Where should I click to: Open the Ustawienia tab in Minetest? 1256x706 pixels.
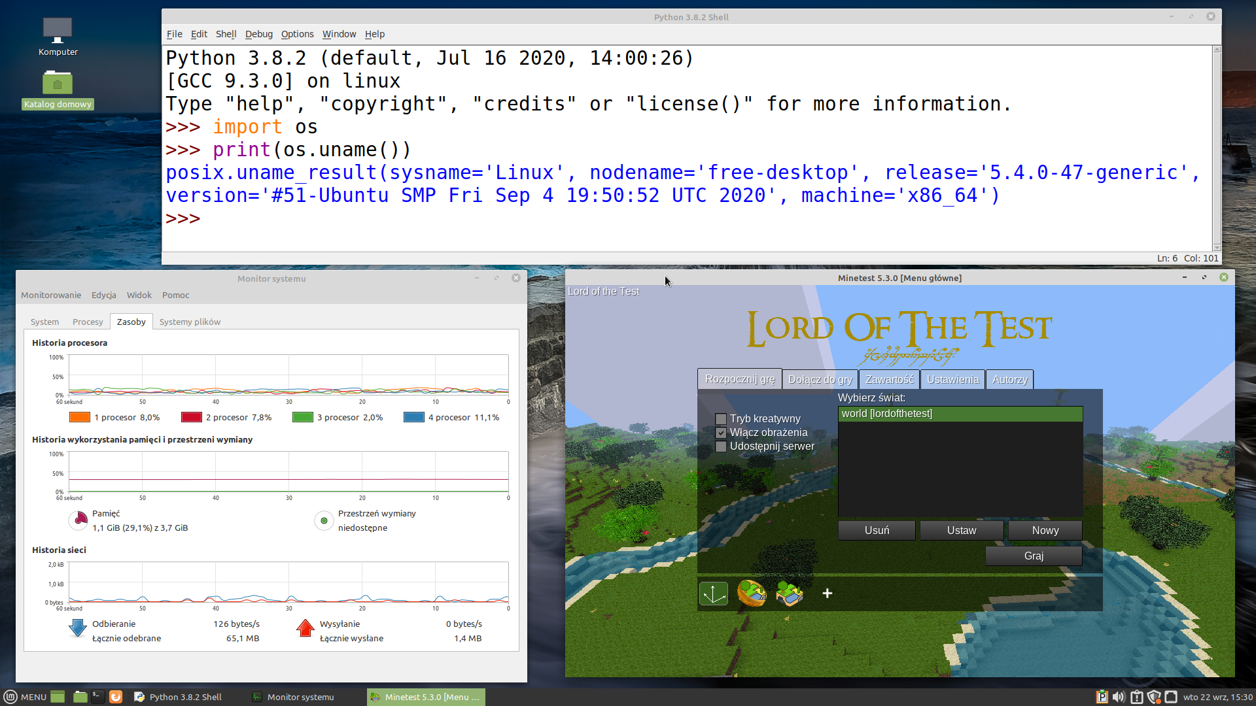(x=952, y=380)
